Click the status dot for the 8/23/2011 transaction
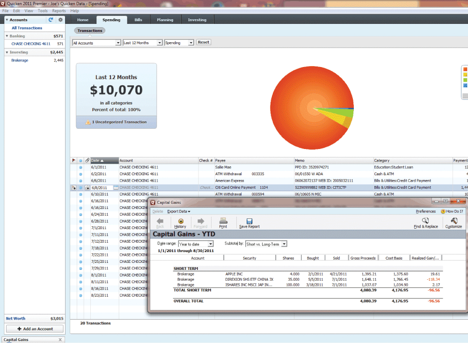468x343 pixels. click(80, 296)
